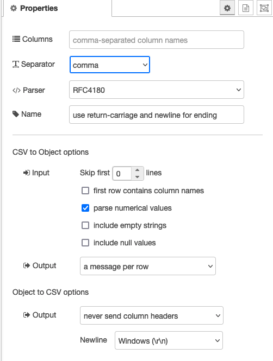
Task: Open the node appearance icon tab
Action: [264, 8]
